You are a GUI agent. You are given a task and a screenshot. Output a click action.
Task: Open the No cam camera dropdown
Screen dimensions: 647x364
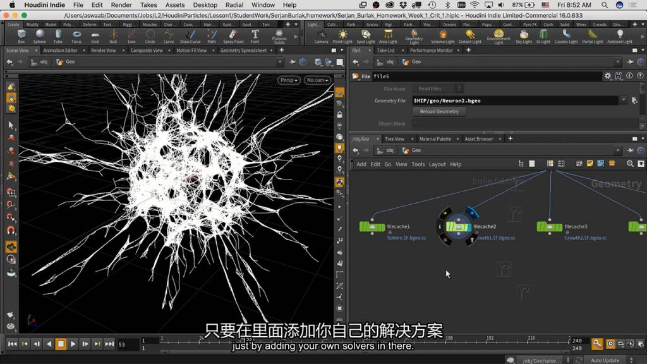(x=317, y=80)
